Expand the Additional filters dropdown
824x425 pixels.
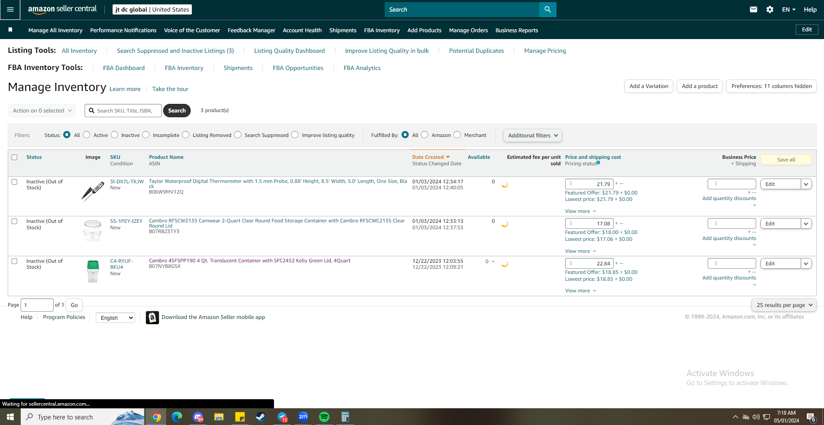532,135
